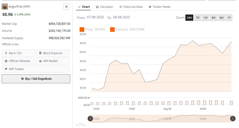Click the bird icon beside WIF Twitter
The width and height of the screenshot is (239, 128).
(x=6, y=69)
